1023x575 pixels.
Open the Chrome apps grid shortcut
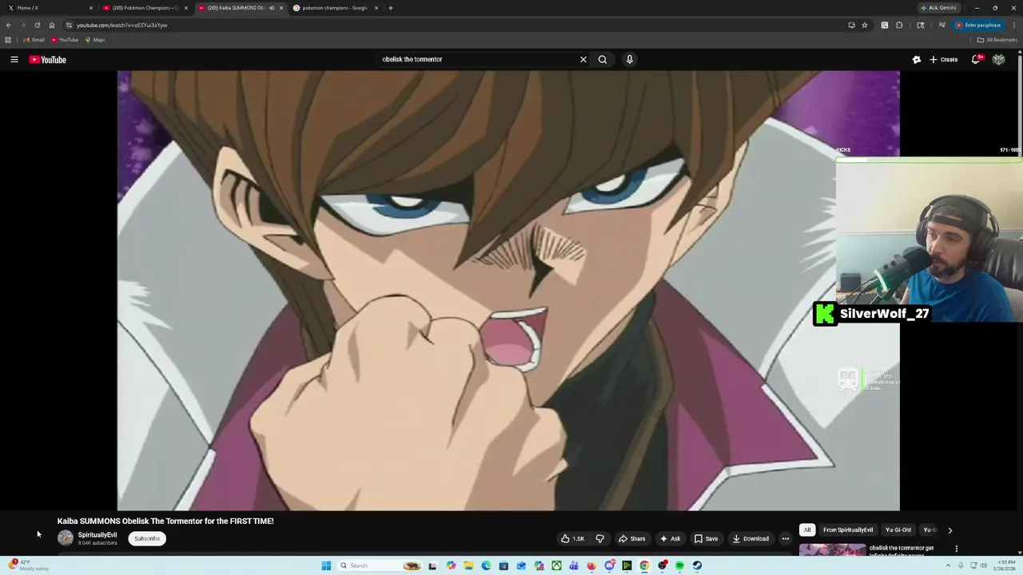tap(8, 40)
